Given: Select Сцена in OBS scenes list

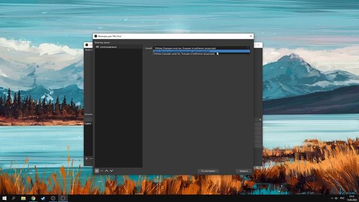Looking at the screenshot, I should 89,123.
